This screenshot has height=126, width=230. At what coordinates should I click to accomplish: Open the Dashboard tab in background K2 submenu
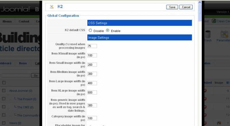point(5,63)
